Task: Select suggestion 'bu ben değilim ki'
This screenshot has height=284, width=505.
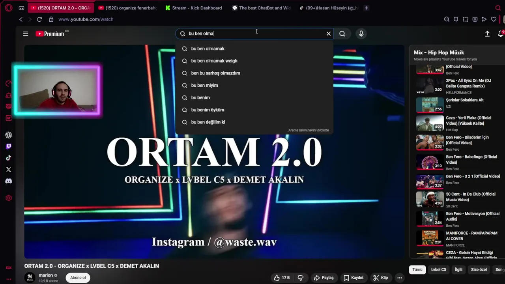Action: coord(254,122)
